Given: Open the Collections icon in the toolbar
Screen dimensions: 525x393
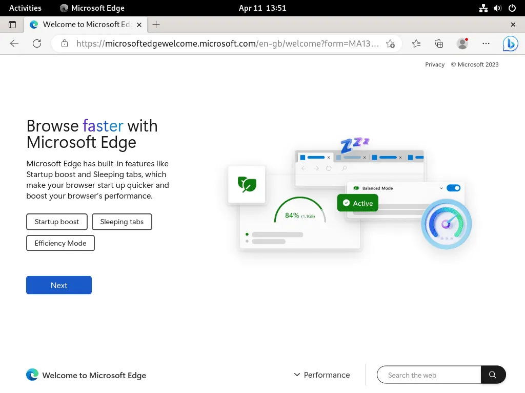Looking at the screenshot, I should pyautogui.click(x=439, y=43).
